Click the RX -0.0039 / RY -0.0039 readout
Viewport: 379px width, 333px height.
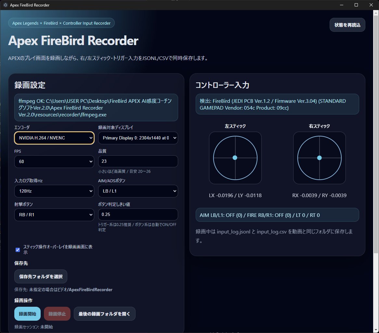click(319, 195)
